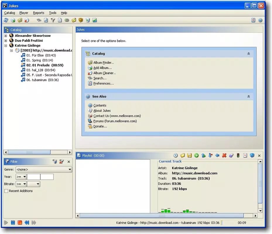The image size is (272, 234).
Task: Save playlist with the floppy disk icon
Action: [x=189, y=156]
